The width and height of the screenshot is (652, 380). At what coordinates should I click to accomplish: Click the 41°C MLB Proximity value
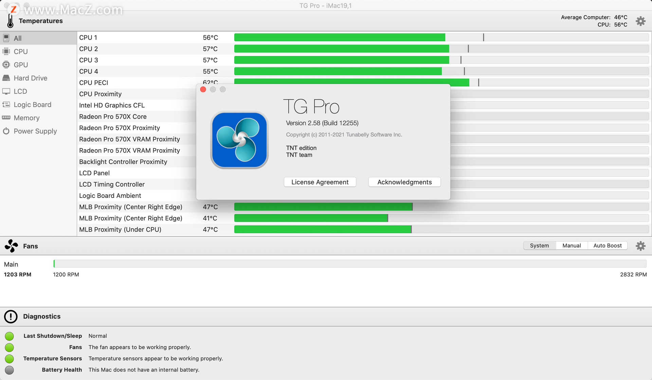[210, 218]
